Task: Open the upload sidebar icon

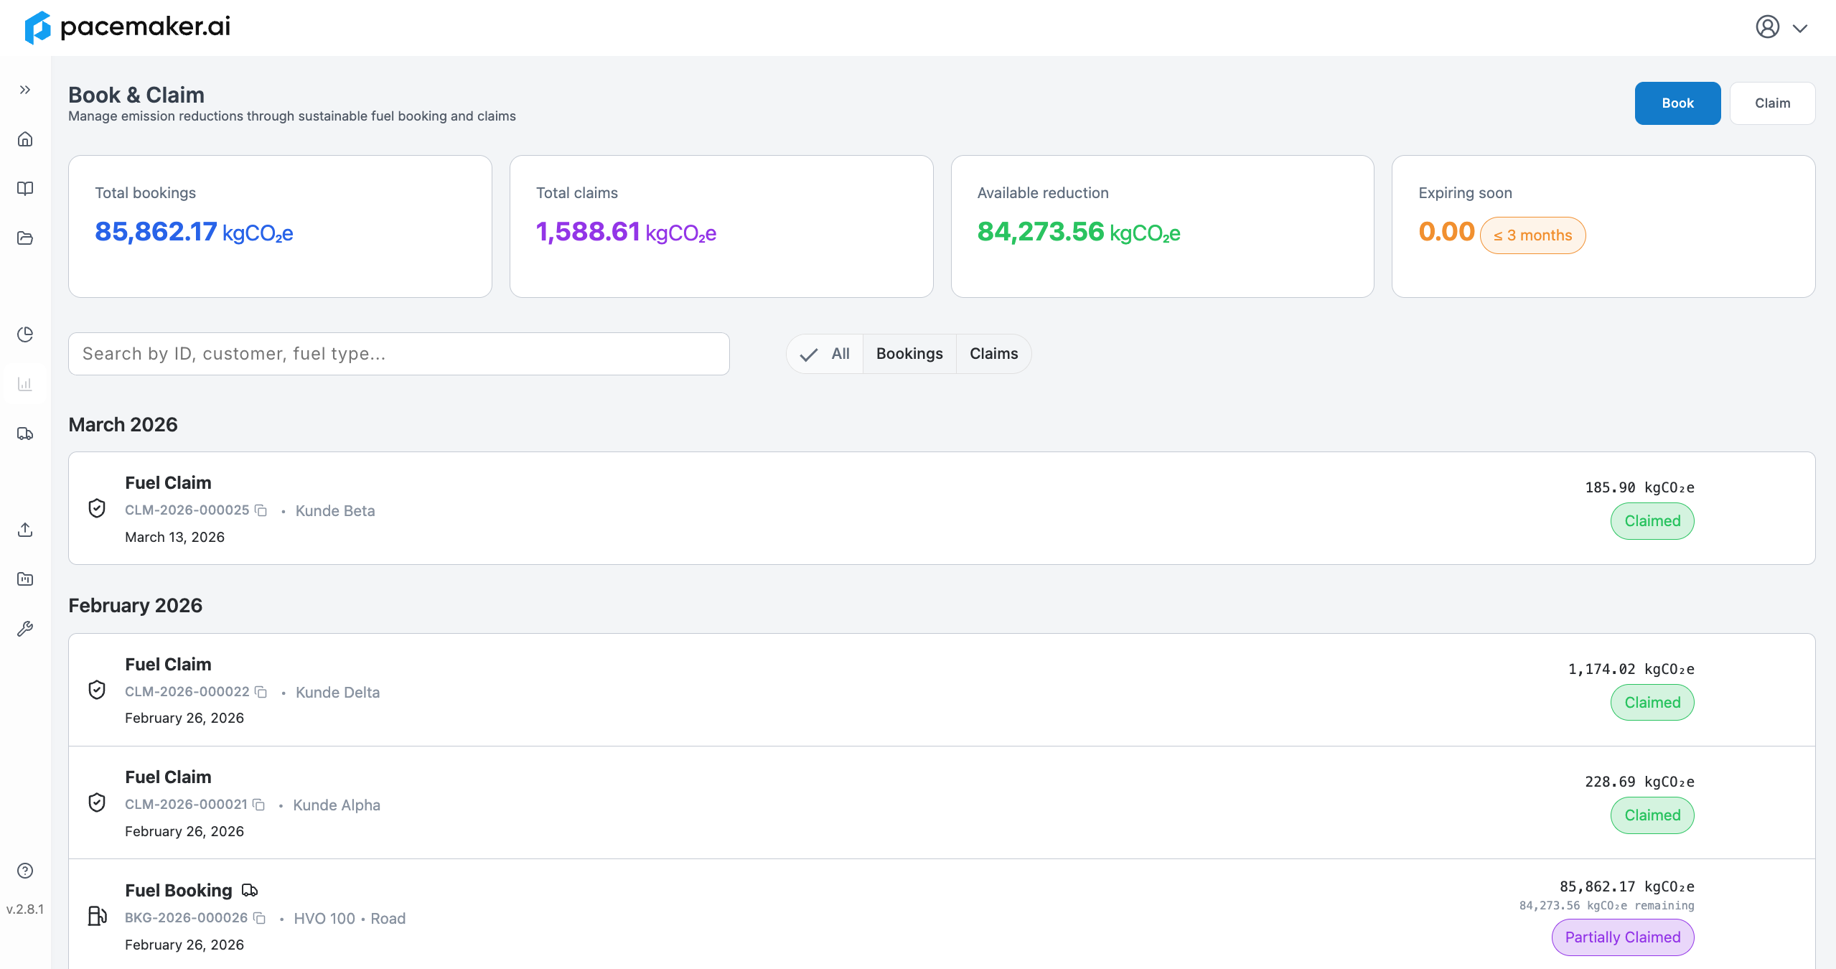Action: tap(25, 530)
